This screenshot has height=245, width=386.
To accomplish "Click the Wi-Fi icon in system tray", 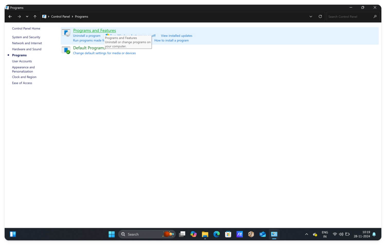I will 335,234.
